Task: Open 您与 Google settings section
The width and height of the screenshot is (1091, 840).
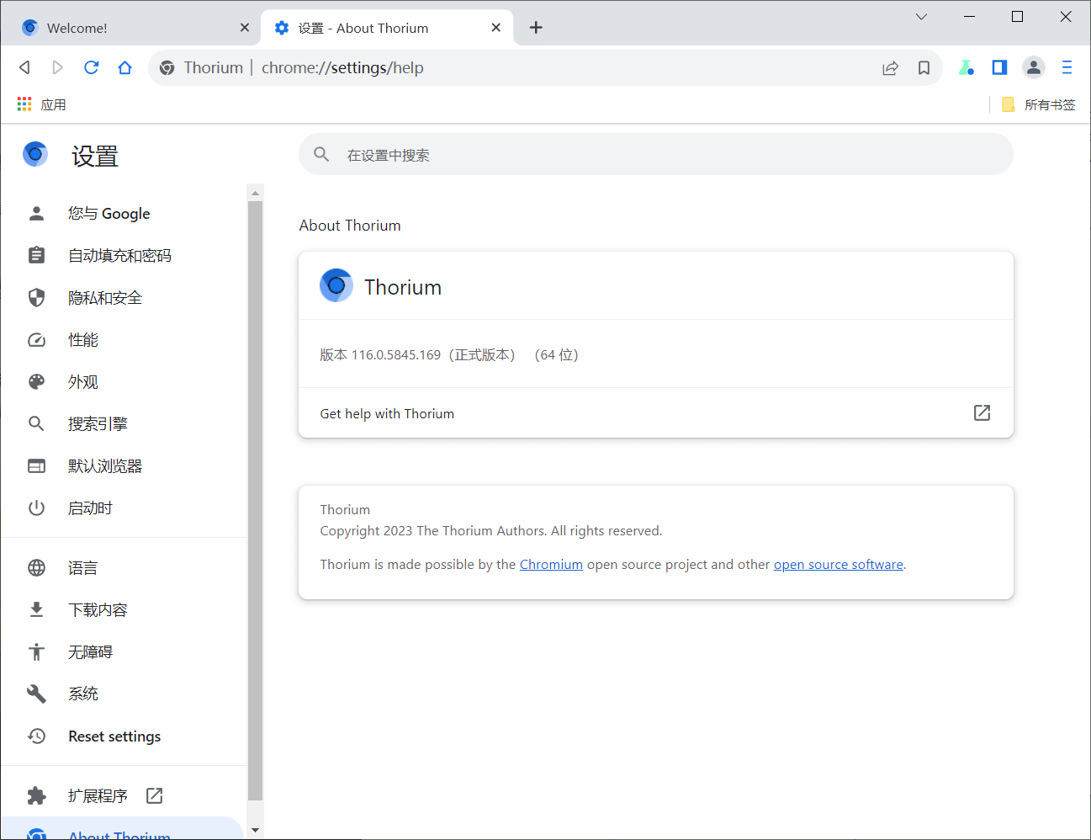Action: (123, 214)
